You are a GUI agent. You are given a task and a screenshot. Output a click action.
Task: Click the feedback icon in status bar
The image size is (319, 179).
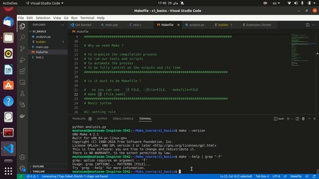[x=307, y=177]
